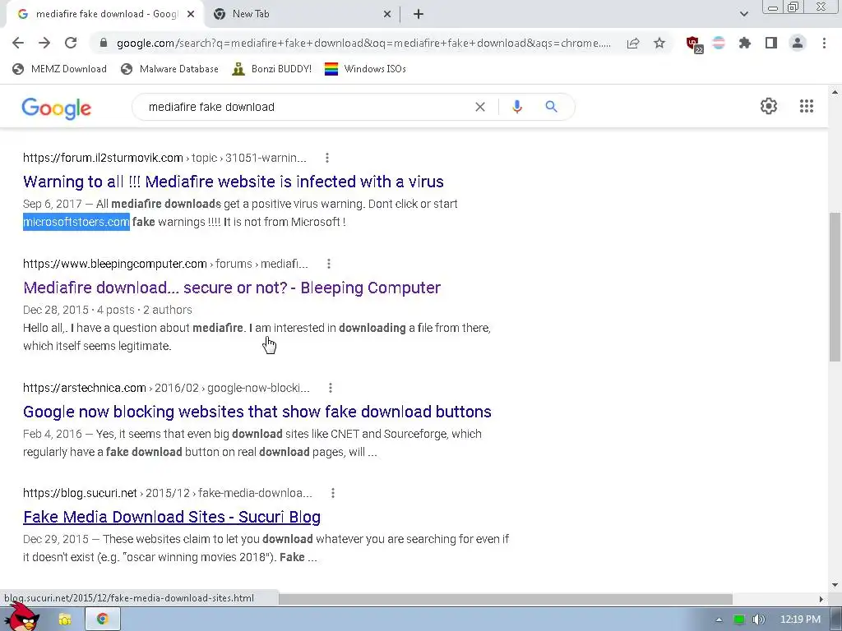Open 'Warning to all !!! Mediafire website' result
Image resolution: width=842 pixels, height=631 pixels.
point(234,182)
